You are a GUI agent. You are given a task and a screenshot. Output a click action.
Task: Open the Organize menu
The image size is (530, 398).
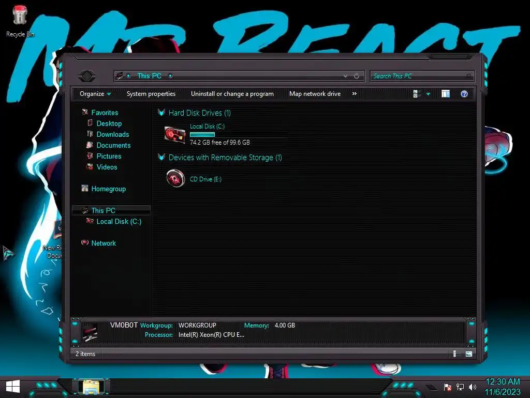click(x=95, y=94)
